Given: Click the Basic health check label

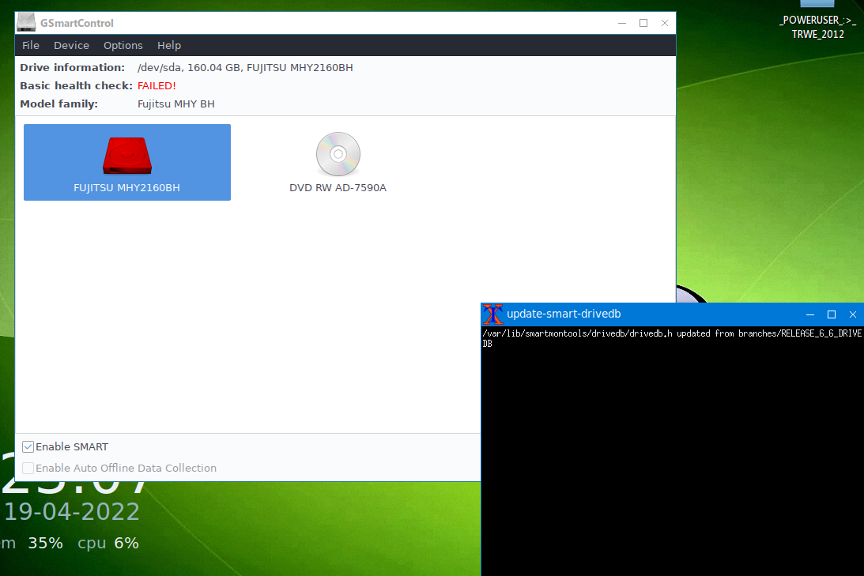Looking at the screenshot, I should pyautogui.click(x=76, y=86).
